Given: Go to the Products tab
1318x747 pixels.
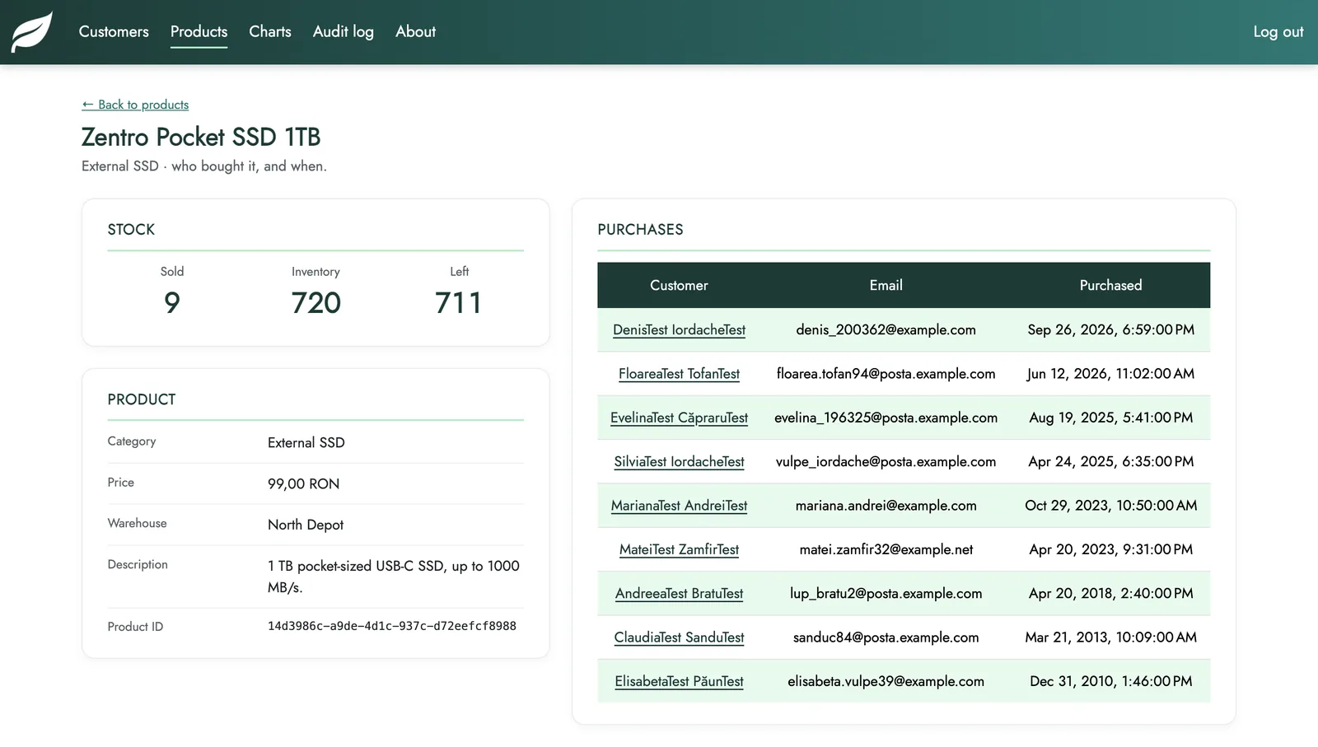Looking at the screenshot, I should [x=199, y=31].
